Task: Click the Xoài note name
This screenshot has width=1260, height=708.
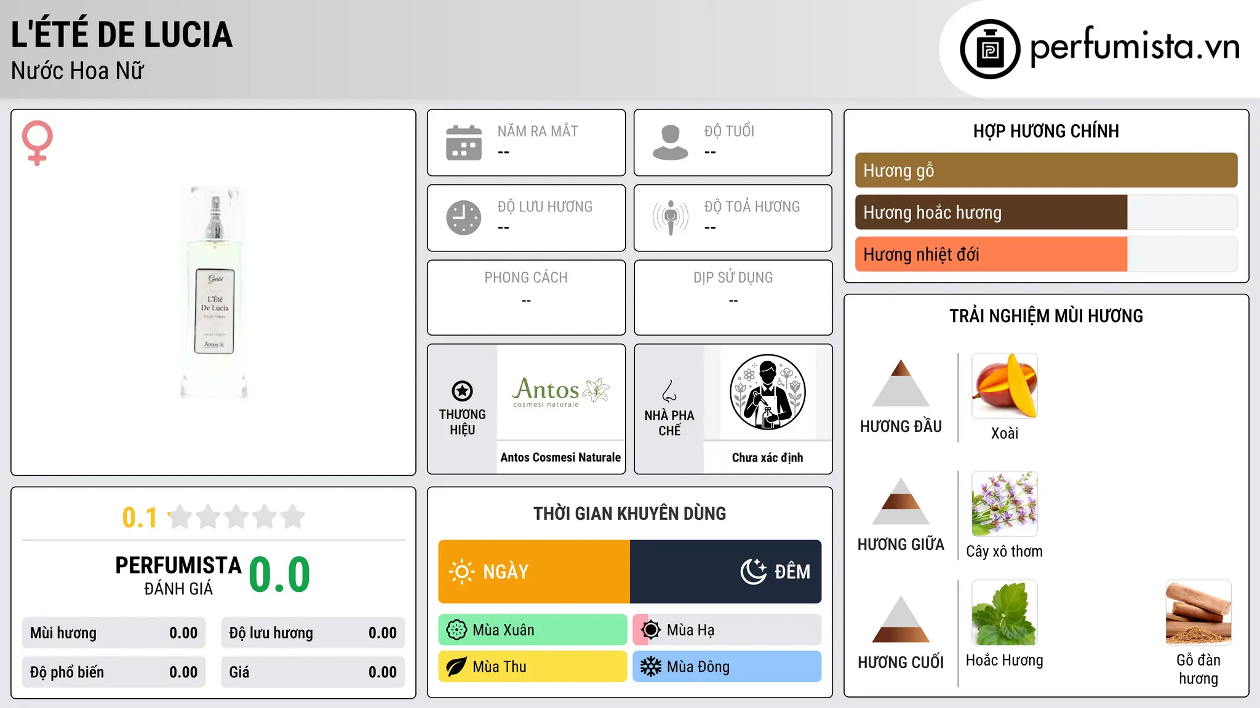Action: click(1005, 433)
